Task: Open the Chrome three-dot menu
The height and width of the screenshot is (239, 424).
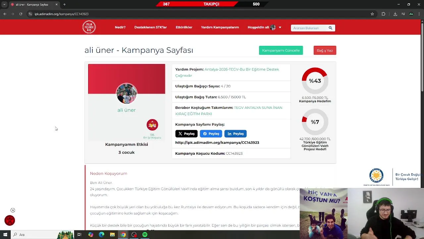Action: (x=419, y=14)
